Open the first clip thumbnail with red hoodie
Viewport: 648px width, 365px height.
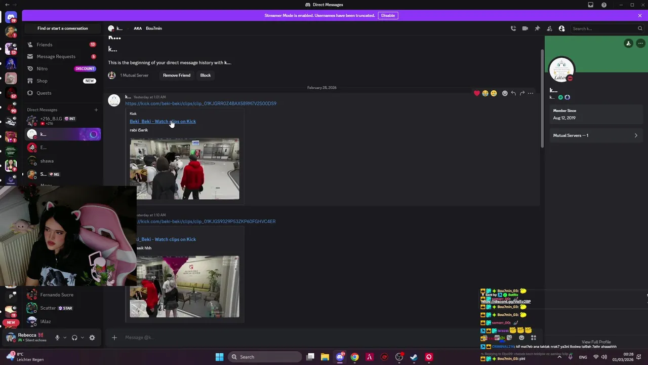[x=184, y=169]
